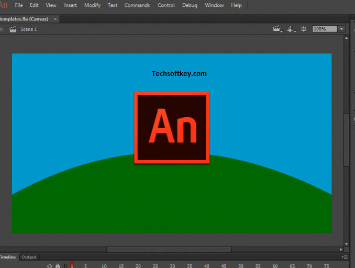The width and height of the screenshot is (355, 268).
Task: Click the Scene 1 clapperboard icon
Action: click(x=13, y=29)
